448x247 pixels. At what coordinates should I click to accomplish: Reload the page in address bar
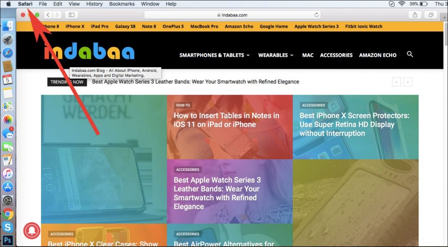316,15
